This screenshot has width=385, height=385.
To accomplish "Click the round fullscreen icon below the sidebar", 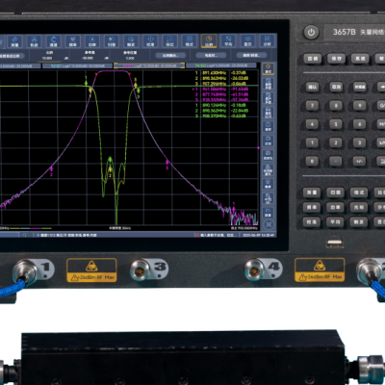I will coord(269,224).
